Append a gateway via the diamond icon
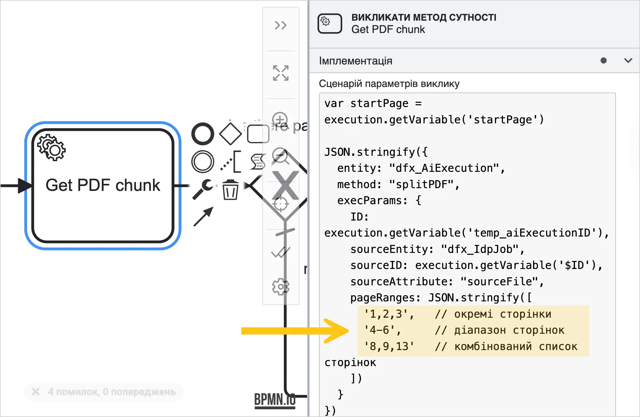Screen dimensions: 640x417 230,134
